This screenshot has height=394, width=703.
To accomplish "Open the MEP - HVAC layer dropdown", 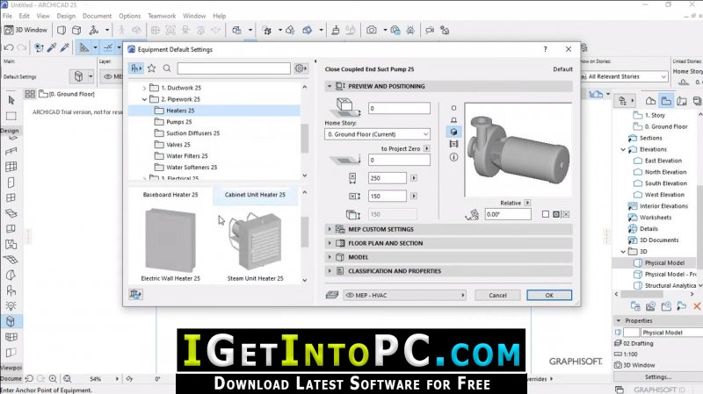I will tap(405, 295).
